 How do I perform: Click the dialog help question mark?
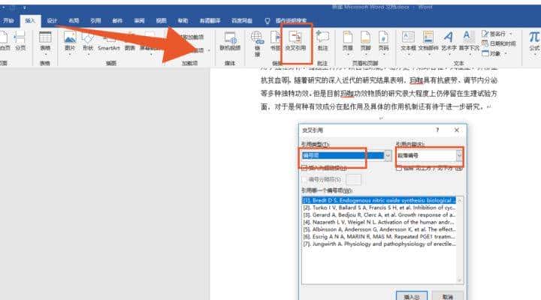(x=437, y=130)
